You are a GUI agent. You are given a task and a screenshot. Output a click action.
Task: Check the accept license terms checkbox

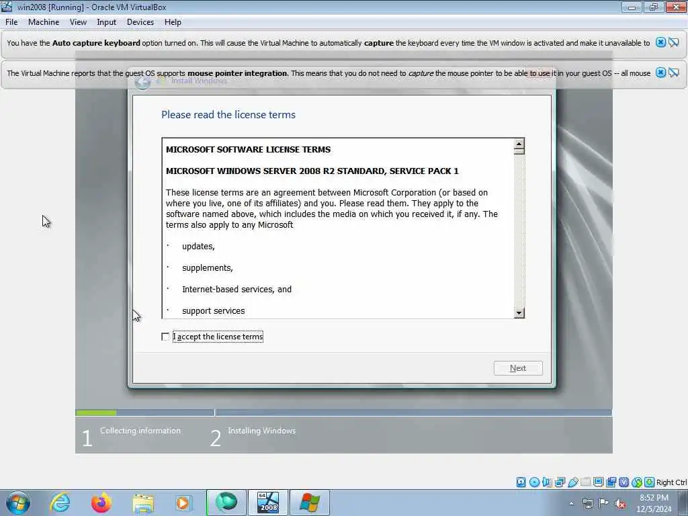(x=165, y=337)
